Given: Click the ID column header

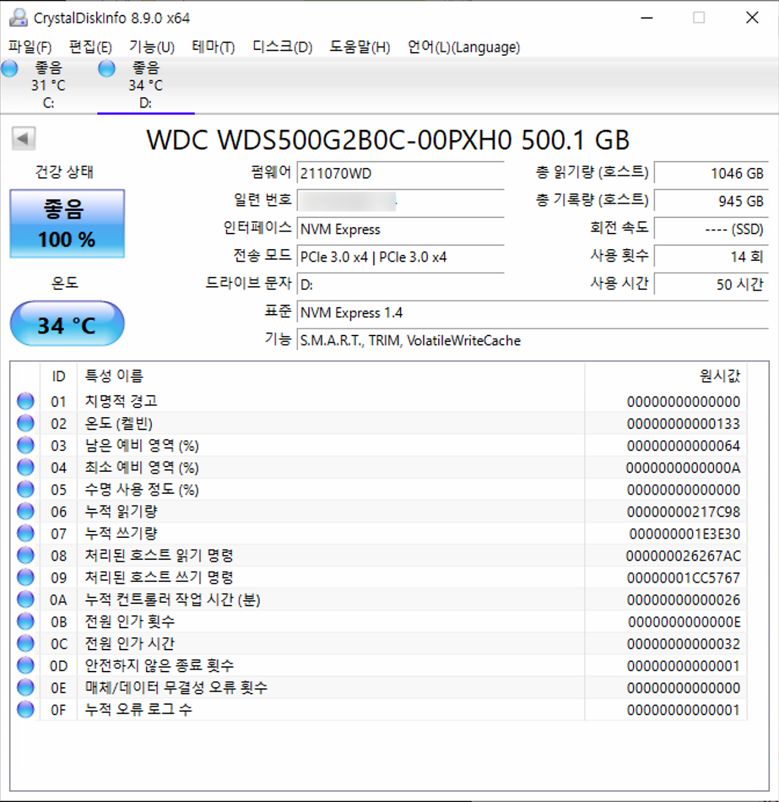Looking at the screenshot, I should (58, 376).
